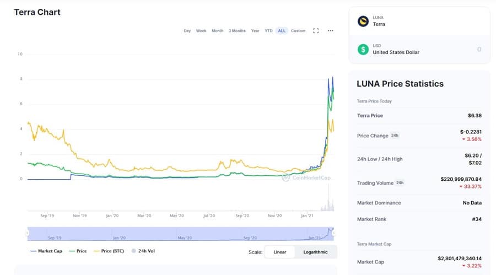Select the Linear scale option

[280, 252]
